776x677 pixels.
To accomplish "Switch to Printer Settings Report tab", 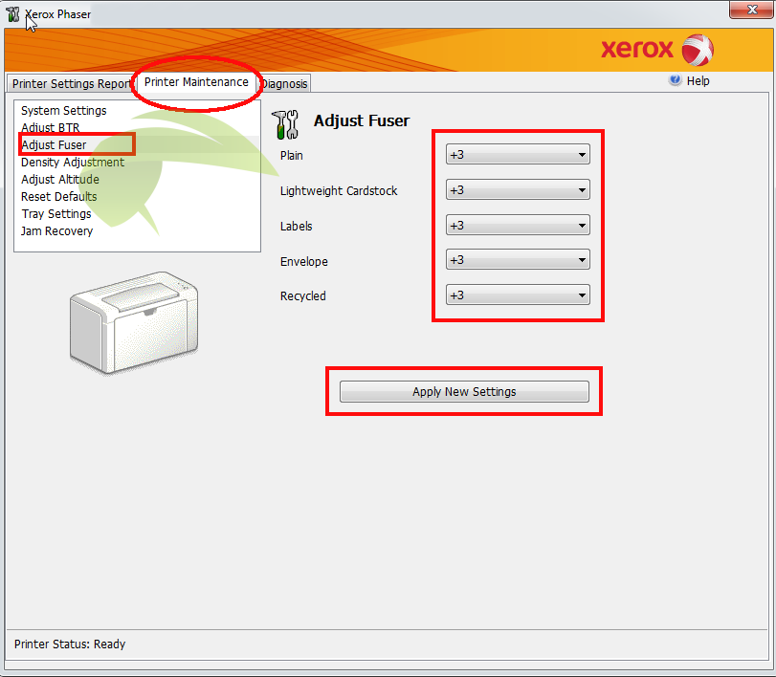I will point(71,84).
